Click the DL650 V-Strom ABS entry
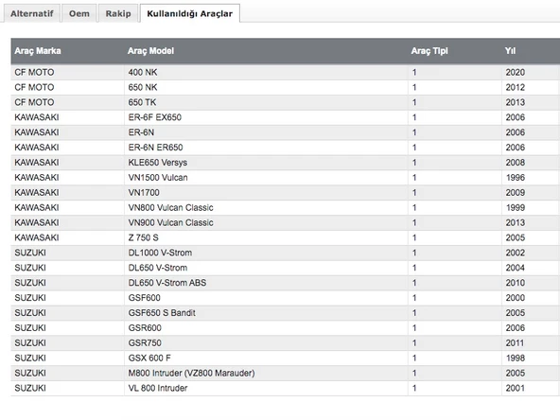560x420 pixels. click(167, 283)
